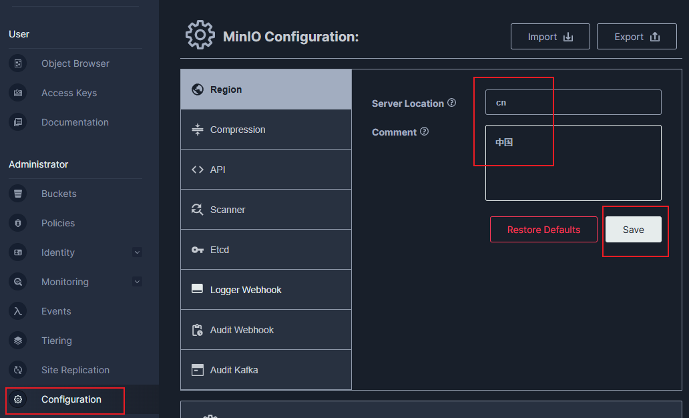This screenshot has width=689, height=418.
Task: Focus the Server Location input field
Action: [573, 102]
